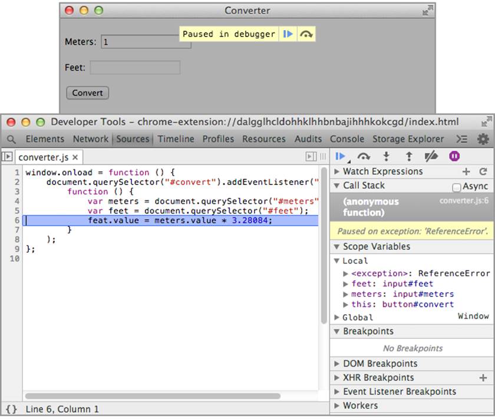Screen dimensions: 495x419
Task: Enable Async call stack checkbox
Action: click(456, 187)
